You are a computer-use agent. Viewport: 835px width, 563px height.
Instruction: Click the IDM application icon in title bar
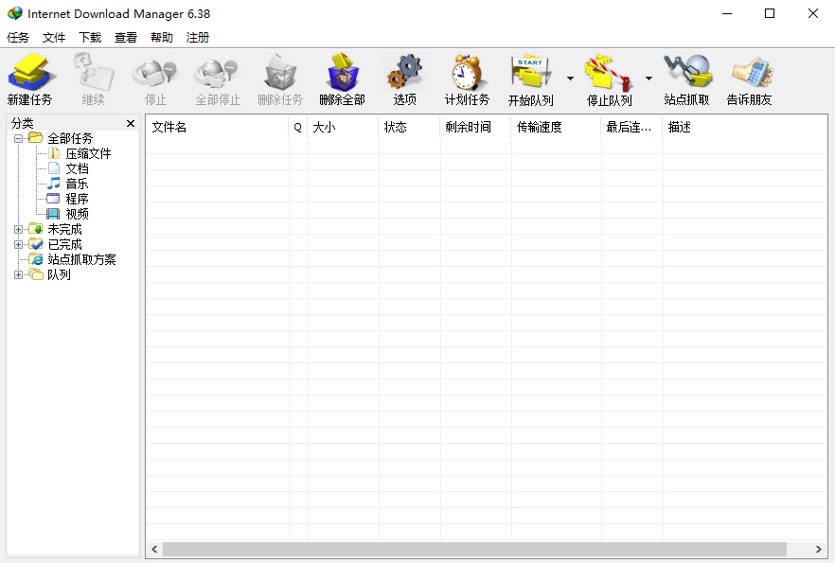coord(15,13)
